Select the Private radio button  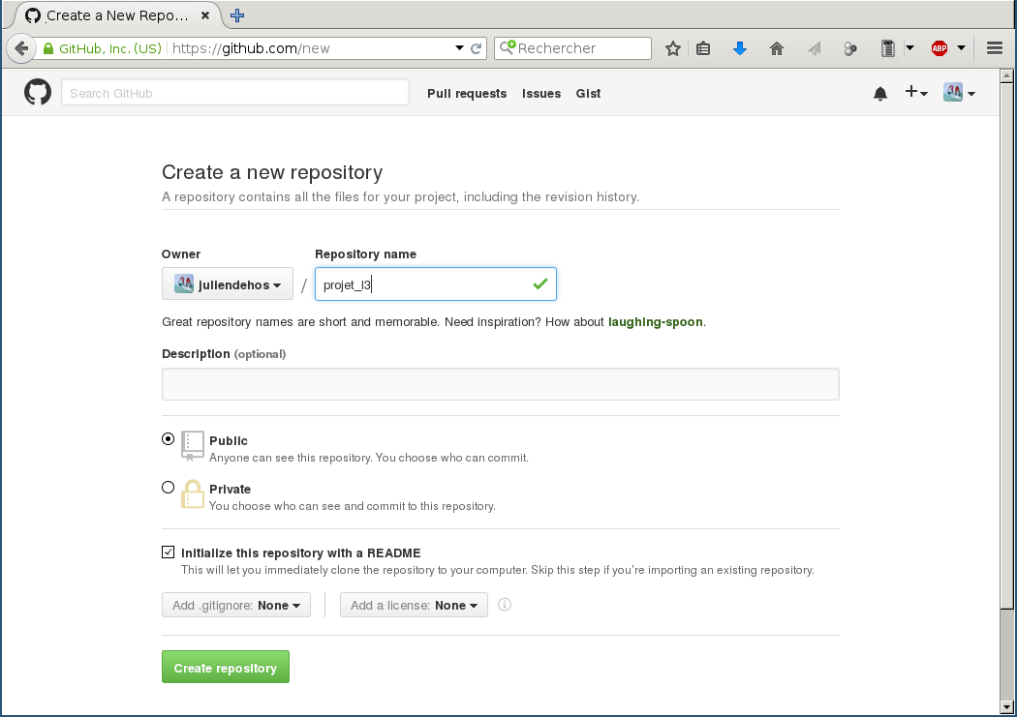pos(168,487)
